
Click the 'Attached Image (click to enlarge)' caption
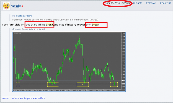point(29,29)
